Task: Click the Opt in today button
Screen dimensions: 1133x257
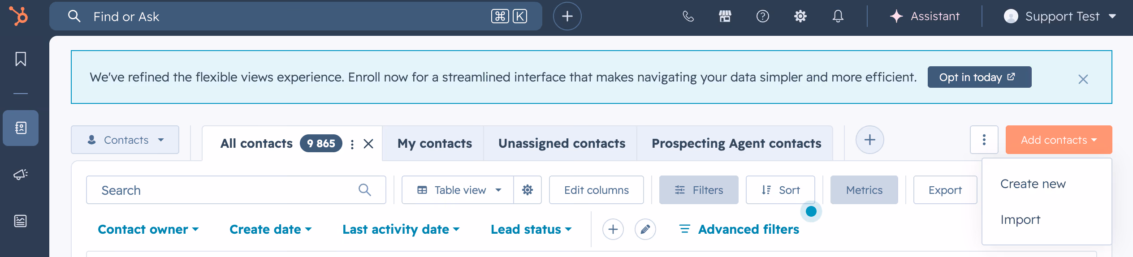Action: [x=979, y=77]
